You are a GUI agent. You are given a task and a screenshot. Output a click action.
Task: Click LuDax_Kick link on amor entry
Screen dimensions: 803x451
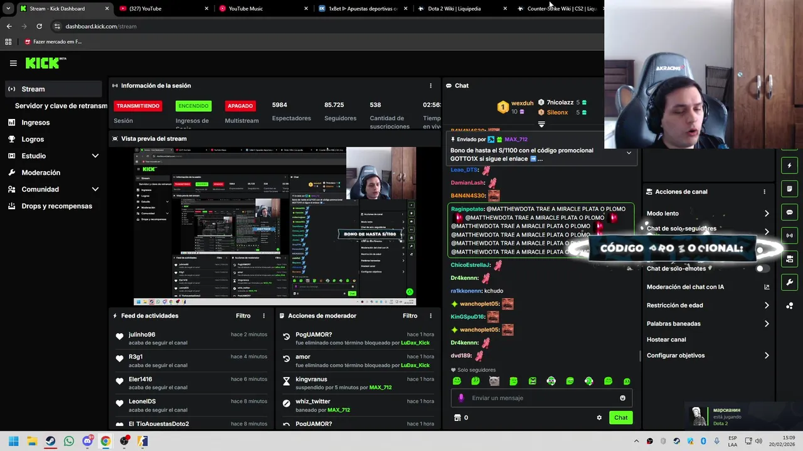tap(415, 365)
